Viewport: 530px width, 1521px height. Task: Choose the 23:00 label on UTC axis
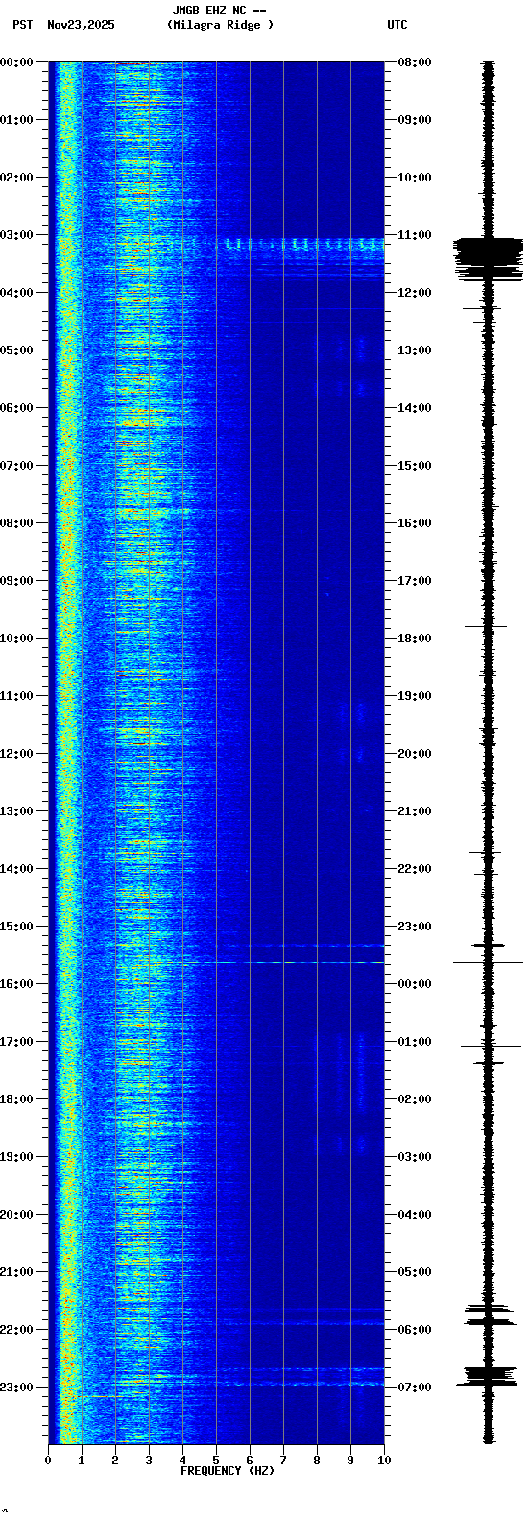tap(414, 927)
